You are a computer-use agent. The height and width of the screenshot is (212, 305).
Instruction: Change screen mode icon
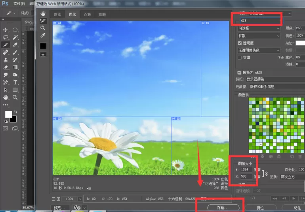15,128
